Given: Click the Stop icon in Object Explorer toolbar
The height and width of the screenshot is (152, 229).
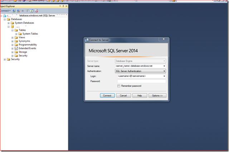Looking at the screenshot, I should [x=23, y=11].
